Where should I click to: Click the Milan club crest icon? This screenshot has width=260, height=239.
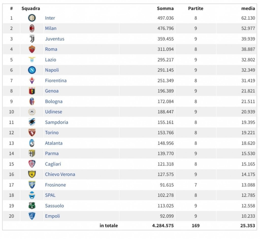[x=32, y=28]
